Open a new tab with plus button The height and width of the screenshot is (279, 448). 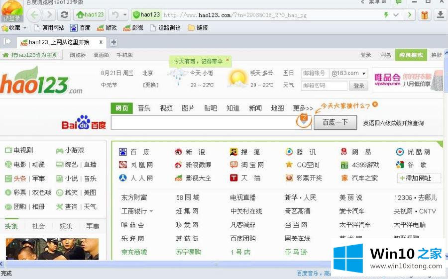[113, 43]
